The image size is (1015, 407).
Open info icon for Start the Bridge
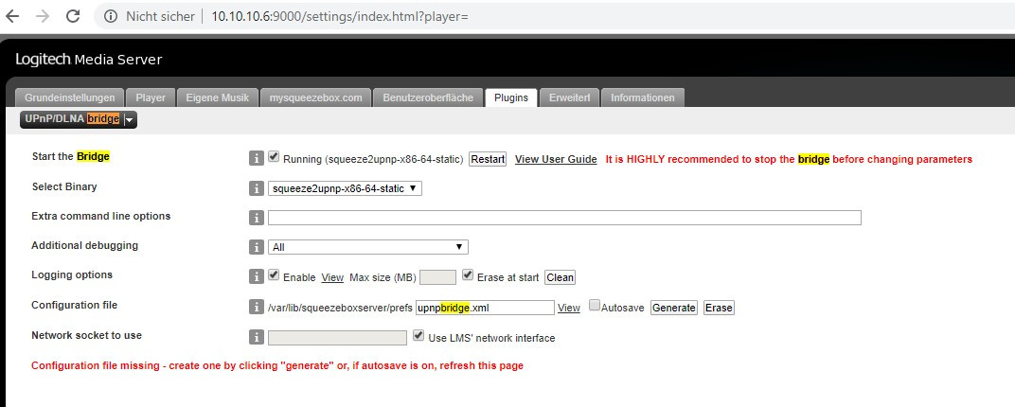pos(257,158)
